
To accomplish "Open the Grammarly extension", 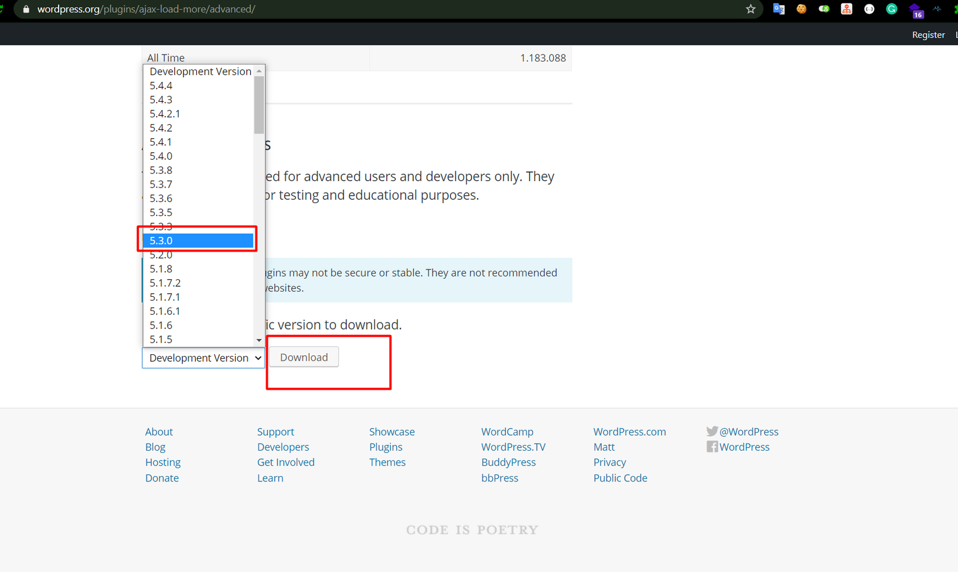I will coord(892,9).
